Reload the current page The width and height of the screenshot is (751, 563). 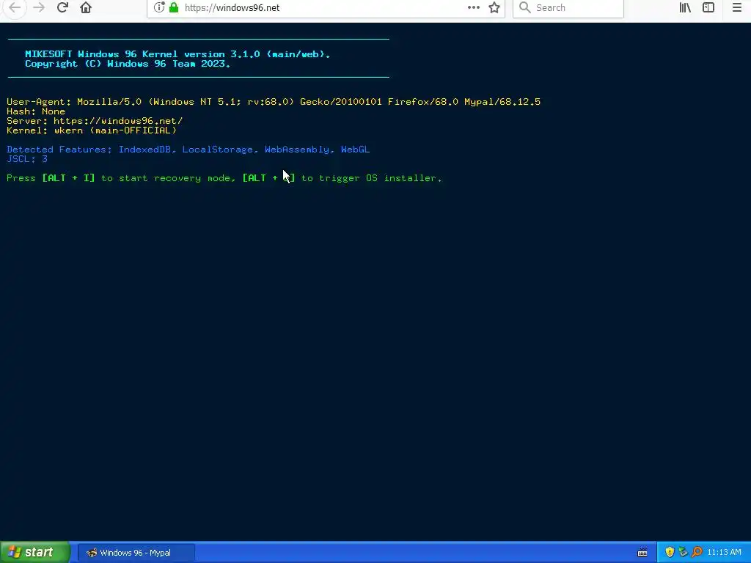click(x=62, y=7)
